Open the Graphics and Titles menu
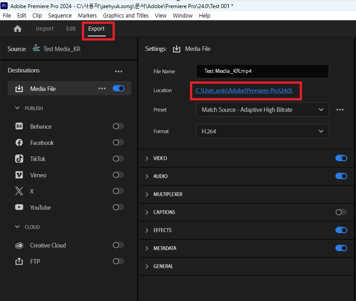 coord(126,15)
